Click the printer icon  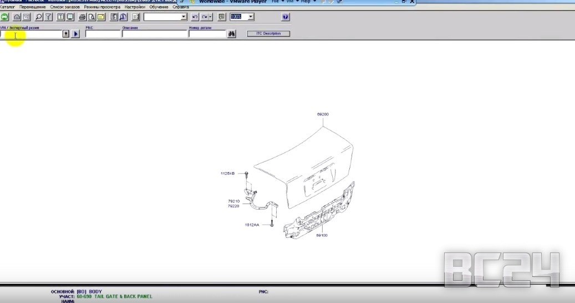click(x=82, y=17)
